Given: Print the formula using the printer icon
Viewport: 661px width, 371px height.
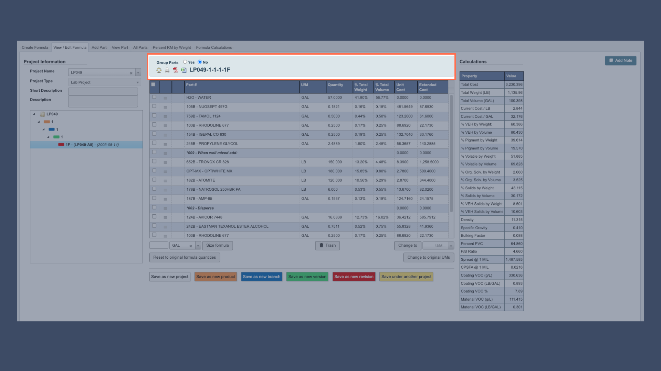Looking at the screenshot, I should 167,70.
